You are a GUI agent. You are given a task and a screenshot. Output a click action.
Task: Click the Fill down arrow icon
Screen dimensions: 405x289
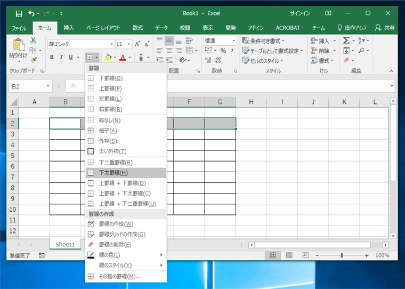pyautogui.click(x=346, y=51)
